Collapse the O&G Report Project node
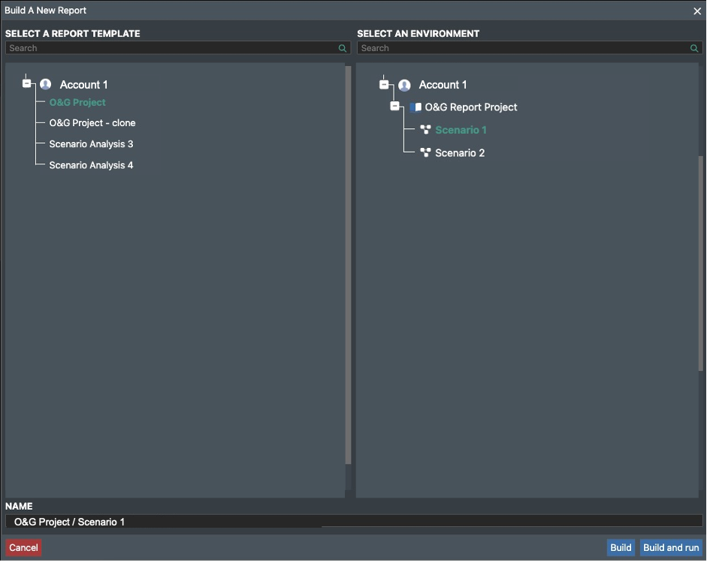Viewport: 707px width, 563px height. click(395, 107)
